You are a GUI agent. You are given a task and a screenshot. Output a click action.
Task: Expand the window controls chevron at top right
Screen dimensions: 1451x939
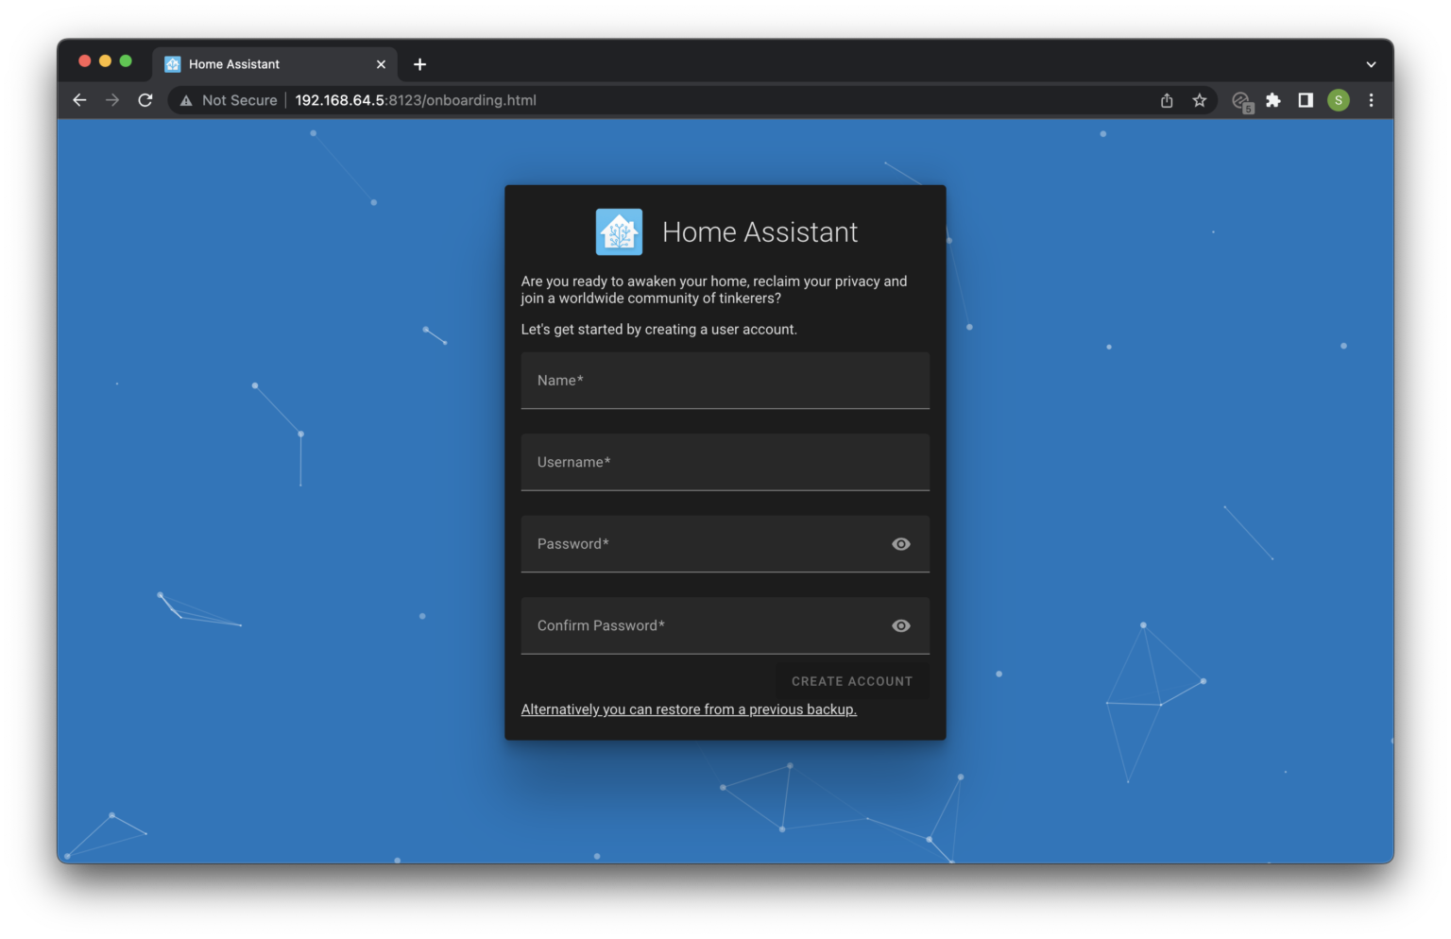pyautogui.click(x=1371, y=63)
